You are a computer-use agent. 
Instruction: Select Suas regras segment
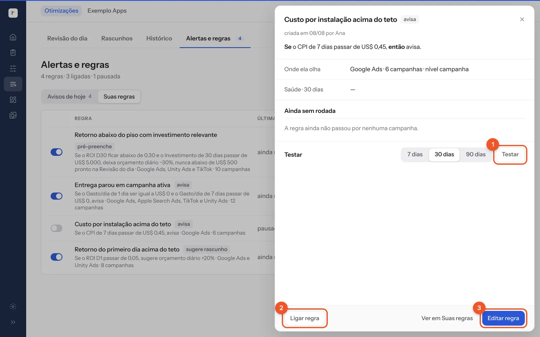point(119,97)
